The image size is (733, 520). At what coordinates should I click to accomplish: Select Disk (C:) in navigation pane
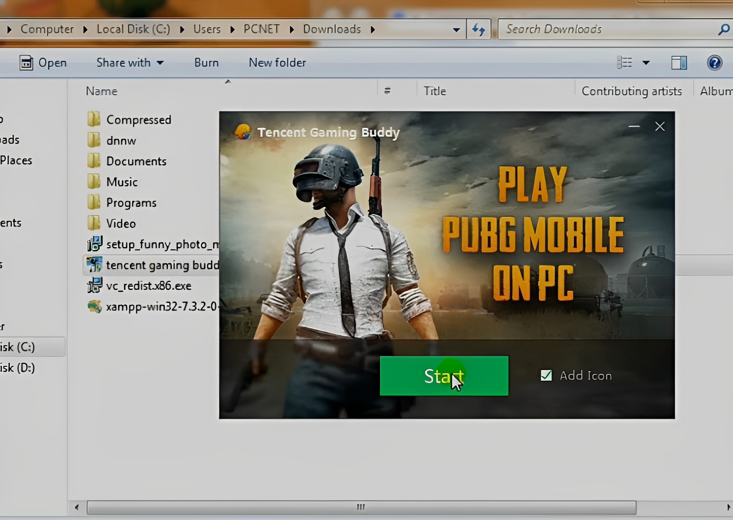pos(32,347)
